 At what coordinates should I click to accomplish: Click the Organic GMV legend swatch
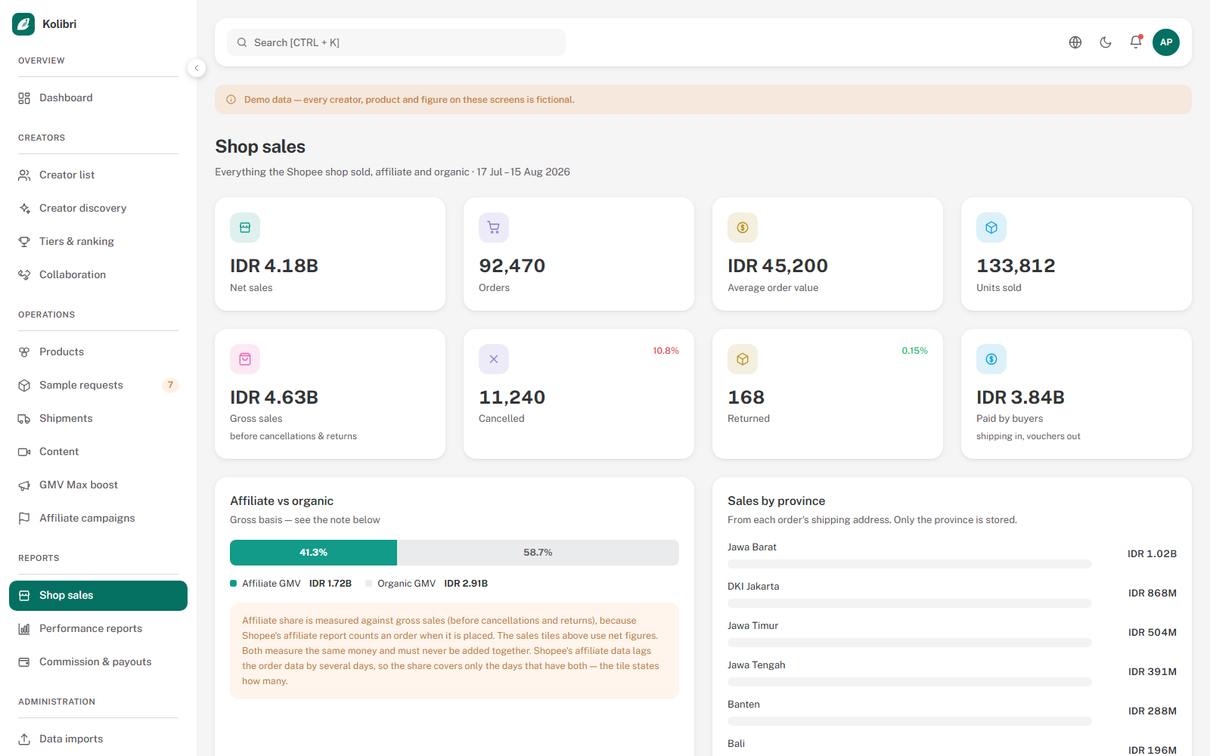coord(369,583)
